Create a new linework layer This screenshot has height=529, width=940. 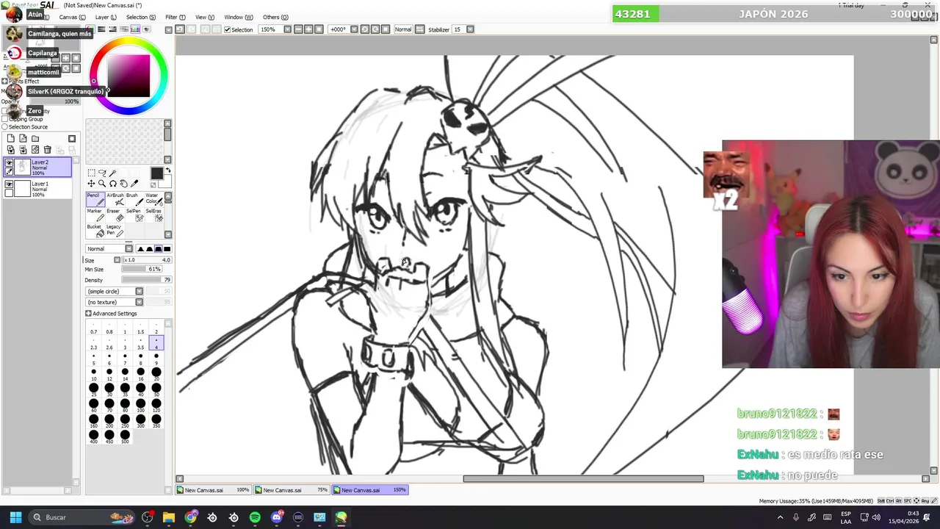(x=23, y=139)
